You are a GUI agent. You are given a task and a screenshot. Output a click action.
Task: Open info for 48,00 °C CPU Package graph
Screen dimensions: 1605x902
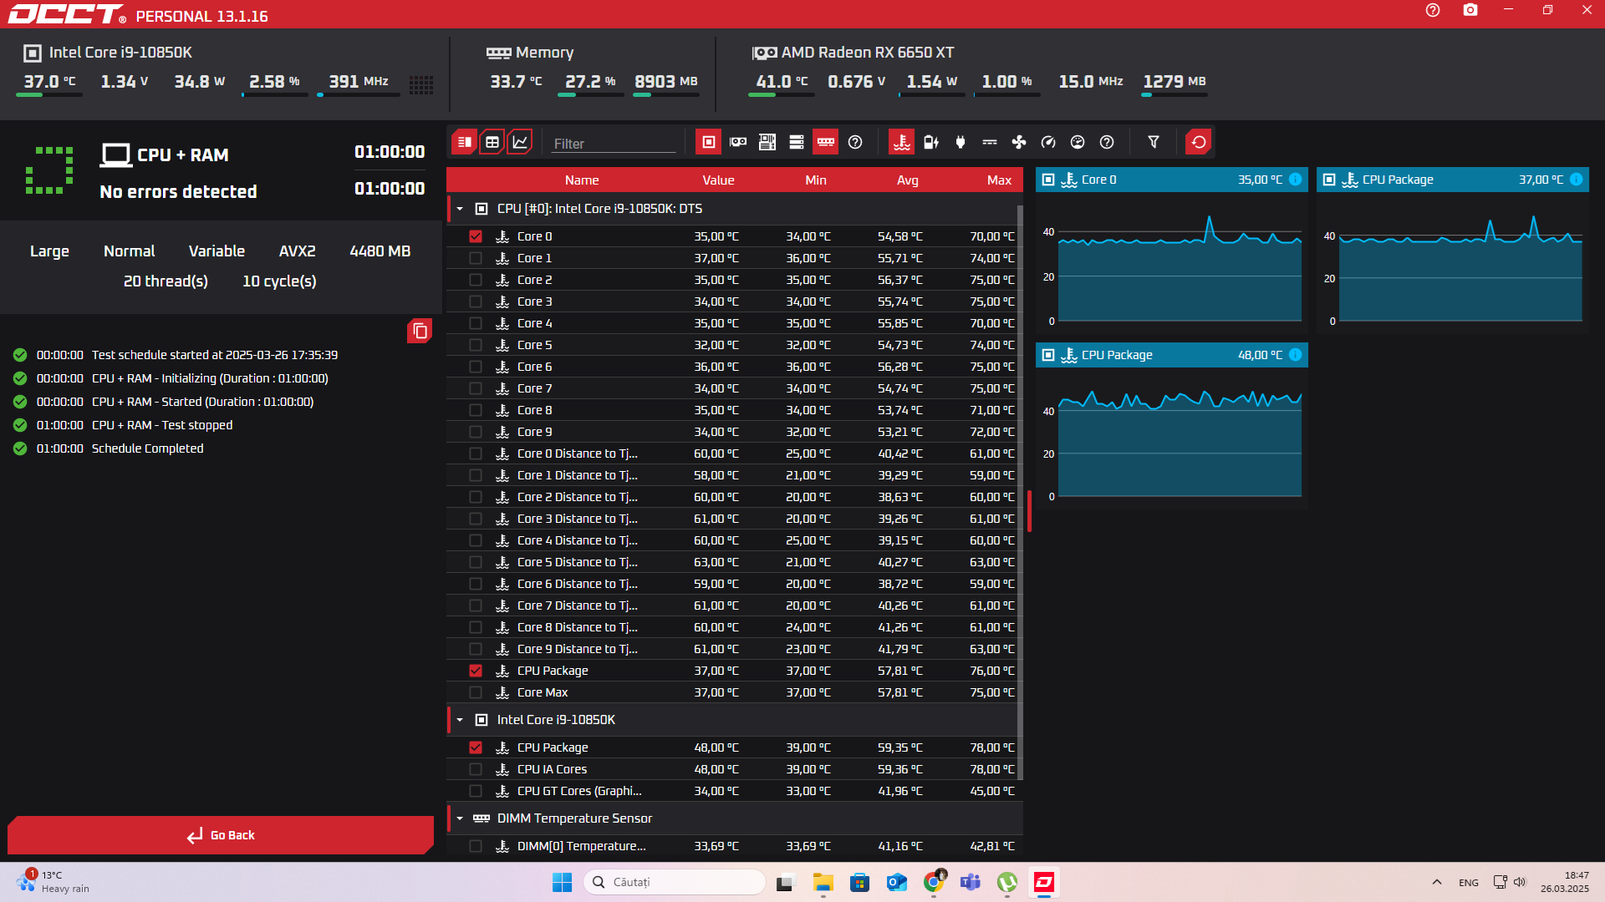click(x=1295, y=355)
